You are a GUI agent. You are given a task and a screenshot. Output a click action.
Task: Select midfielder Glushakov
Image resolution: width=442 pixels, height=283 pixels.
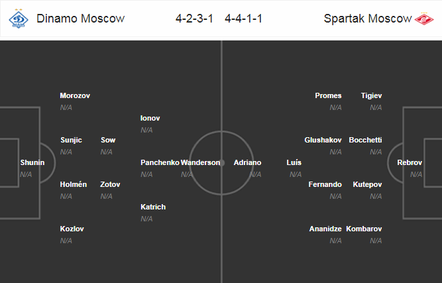tap(323, 140)
